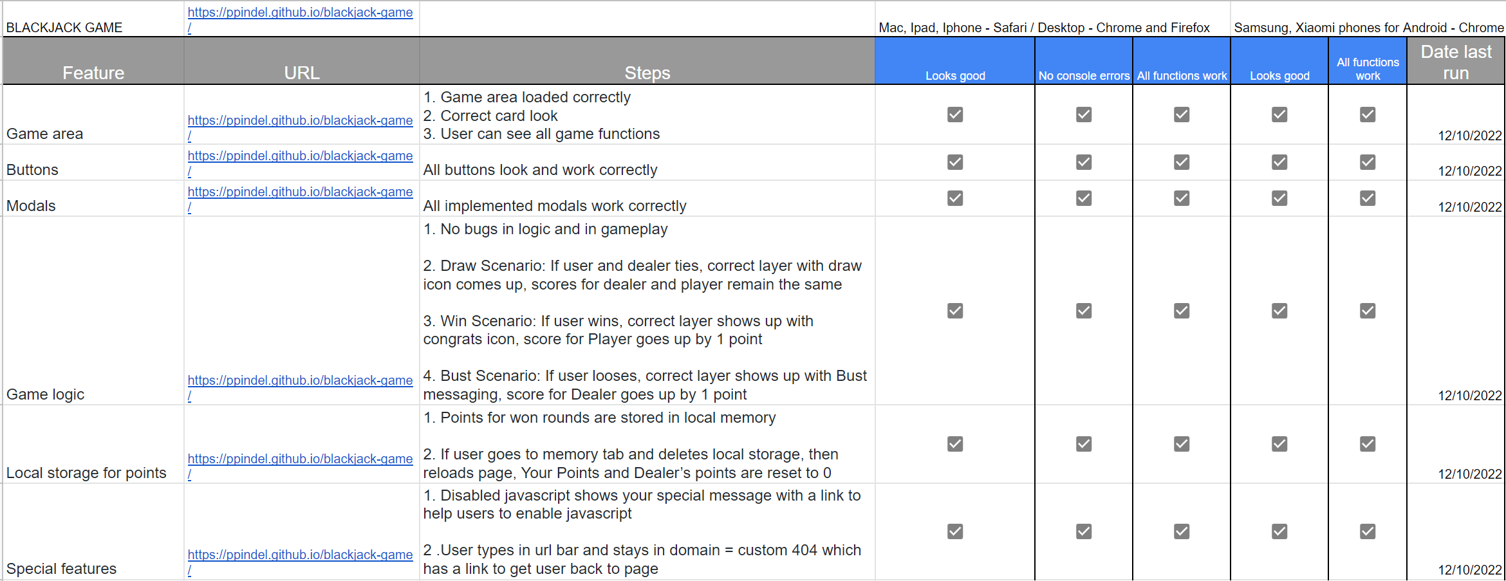Open the Game logic row URL link

click(x=300, y=380)
